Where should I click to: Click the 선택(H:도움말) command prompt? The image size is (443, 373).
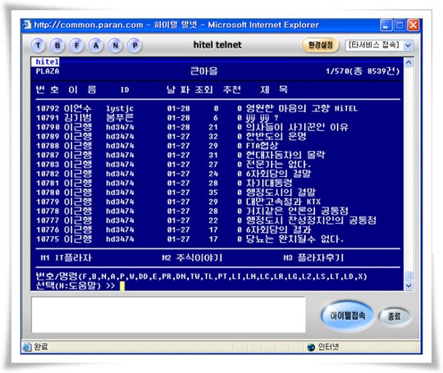pyautogui.click(x=75, y=285)
